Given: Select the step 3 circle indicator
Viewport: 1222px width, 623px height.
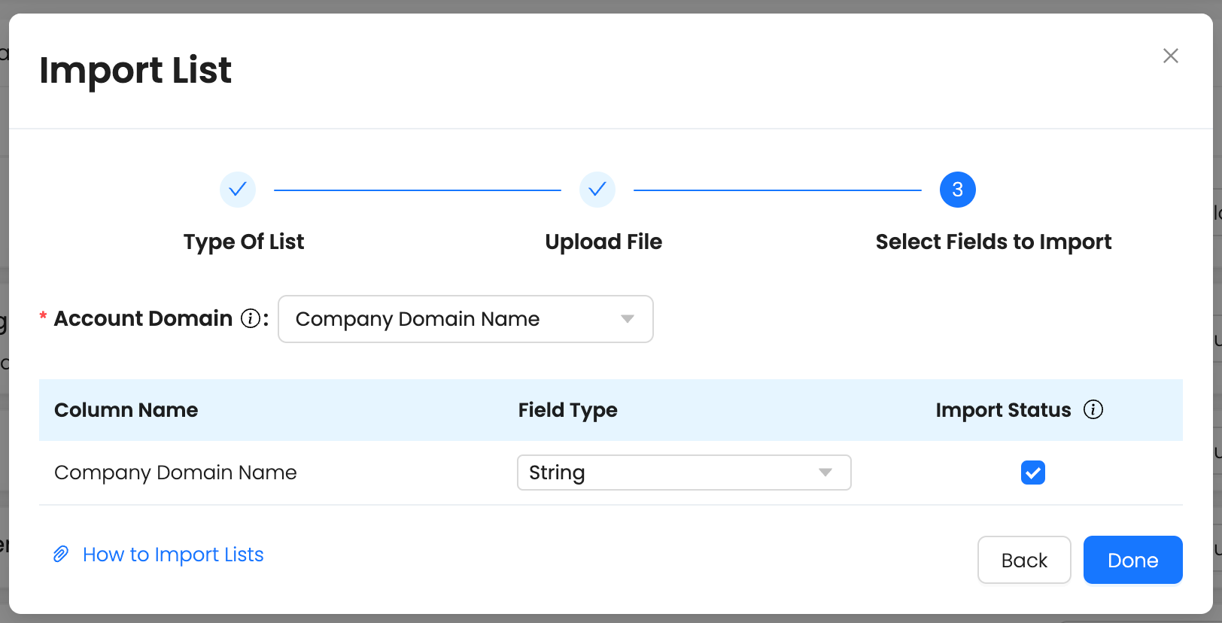Looking at the screenshot, I should tap(957, 190).
